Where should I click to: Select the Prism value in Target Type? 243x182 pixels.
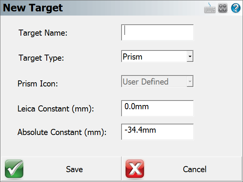coord(133,57)
